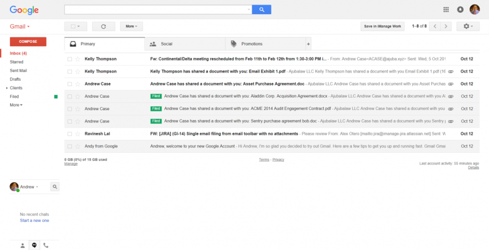Click Save in iManage Work button
The height and width of the screenshot is (250, 489).
tap(382, 26)
